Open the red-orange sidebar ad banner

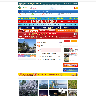[71, 65]
